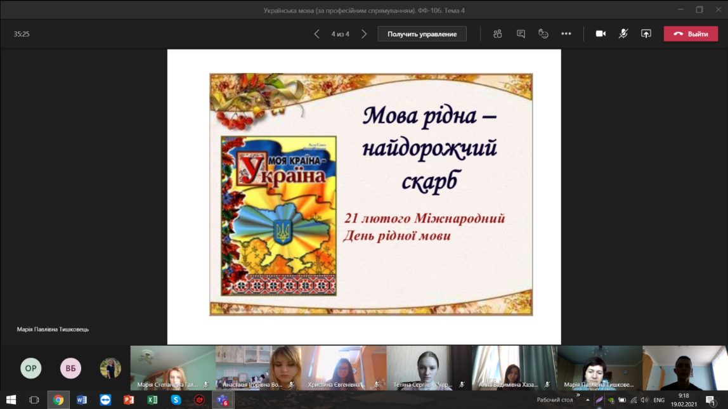Leave the meeting with Выйти button
This screenshot has width=728, height=409.
[691, 34]
